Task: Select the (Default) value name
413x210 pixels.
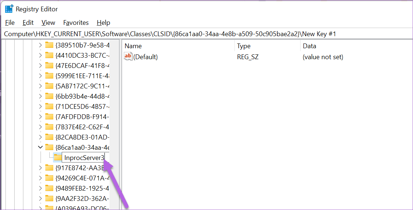Action: 145,57
